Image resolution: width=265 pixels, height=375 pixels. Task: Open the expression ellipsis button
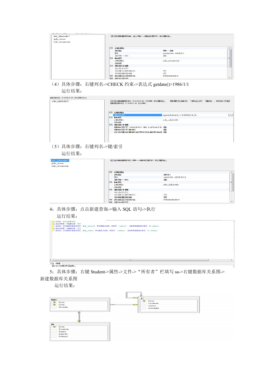(x=231, y=115)
